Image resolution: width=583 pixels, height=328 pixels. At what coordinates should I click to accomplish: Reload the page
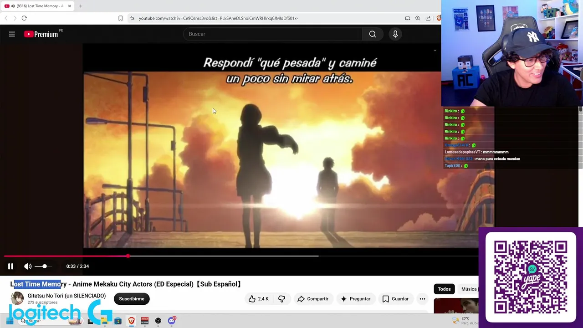(24, 18)
